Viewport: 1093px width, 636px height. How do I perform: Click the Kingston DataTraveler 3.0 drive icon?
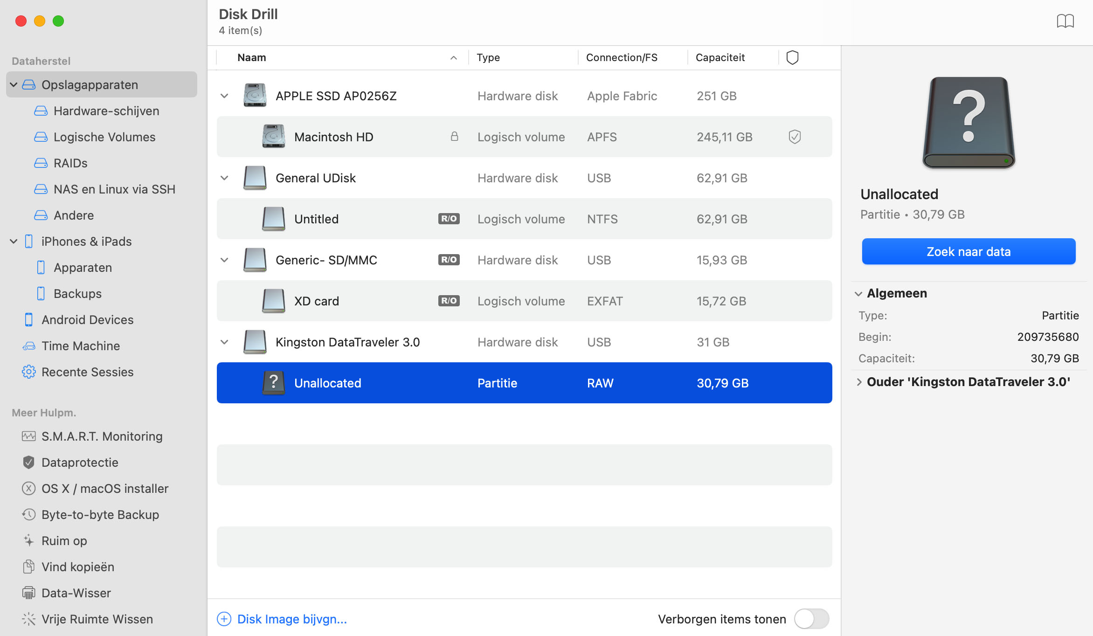click(255, 342)
